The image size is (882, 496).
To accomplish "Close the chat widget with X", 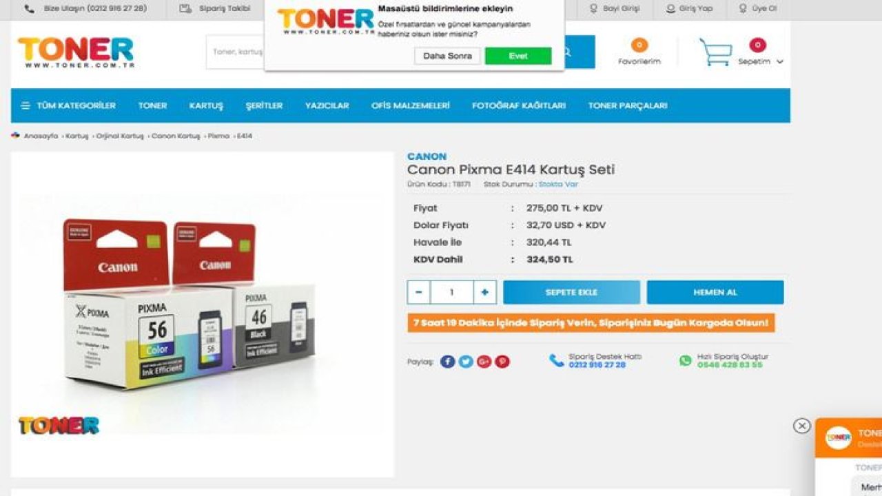I will tap(801, 426).
